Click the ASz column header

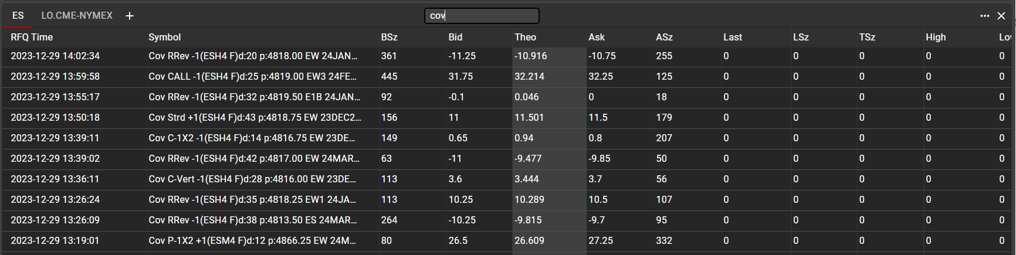click(x=664, y=37)
